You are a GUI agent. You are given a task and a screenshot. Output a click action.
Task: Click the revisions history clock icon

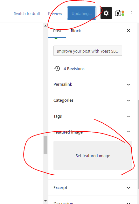(x=57, y=69)
